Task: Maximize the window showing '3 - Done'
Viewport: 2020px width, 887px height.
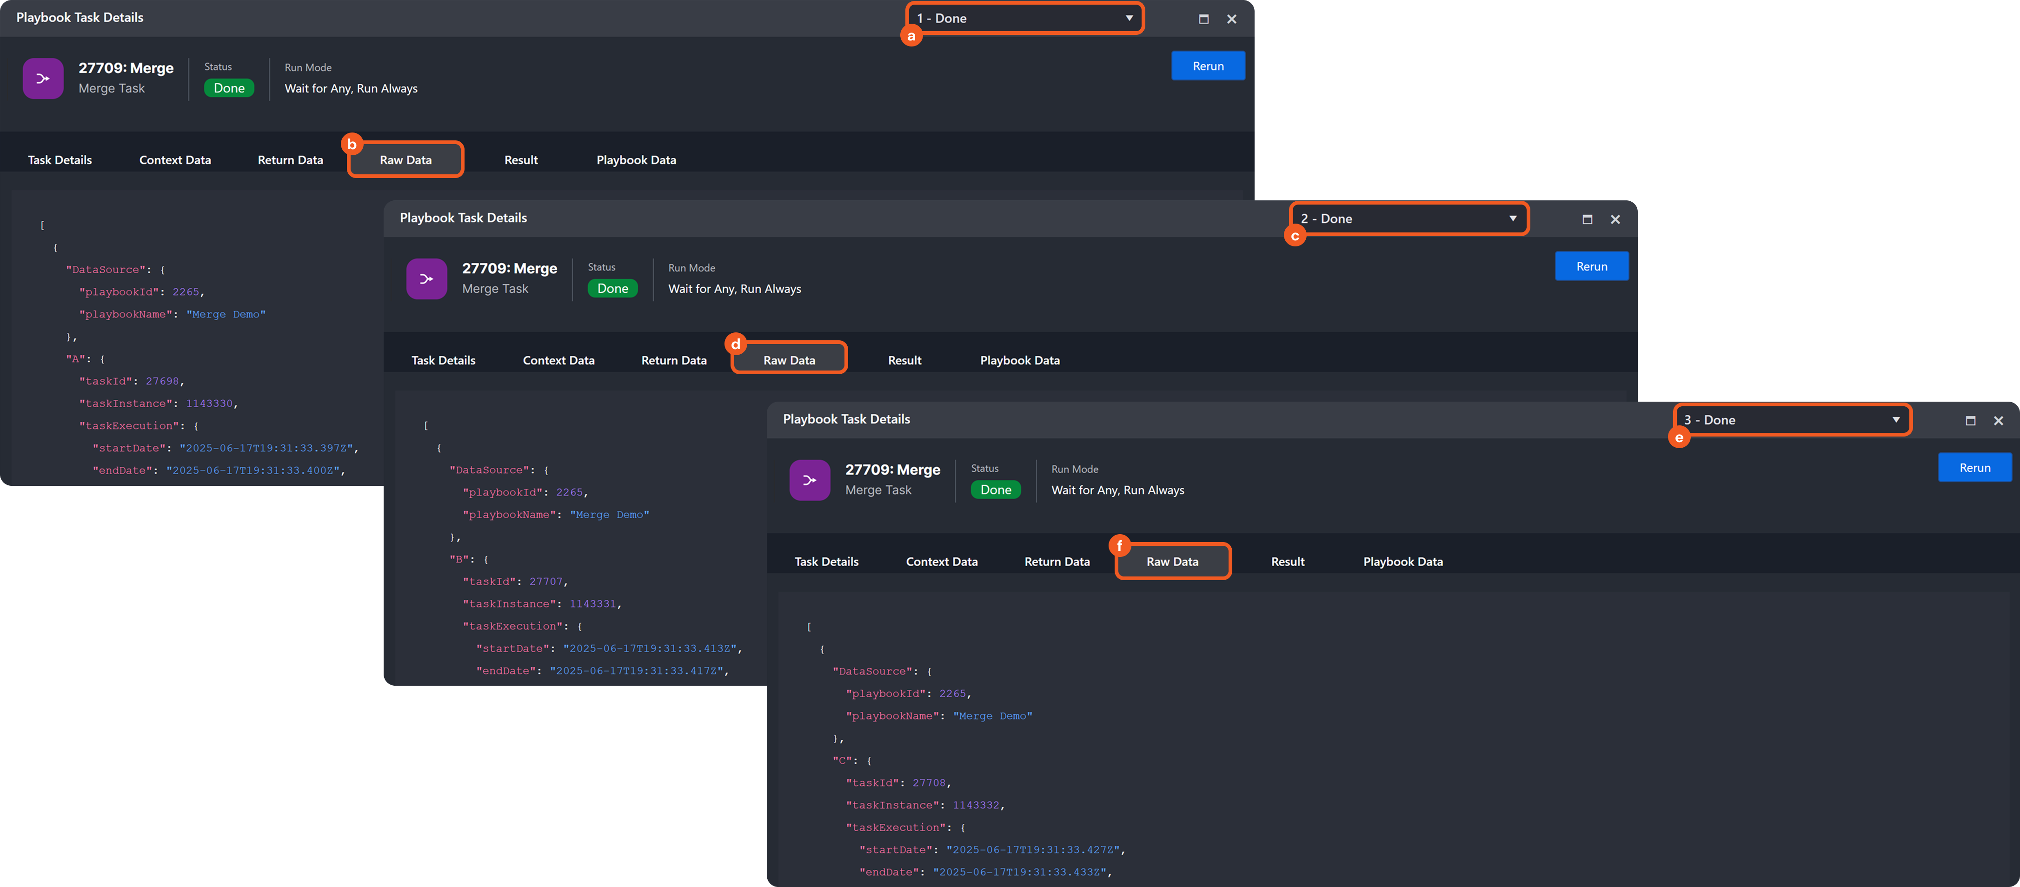Action: 1970,420
